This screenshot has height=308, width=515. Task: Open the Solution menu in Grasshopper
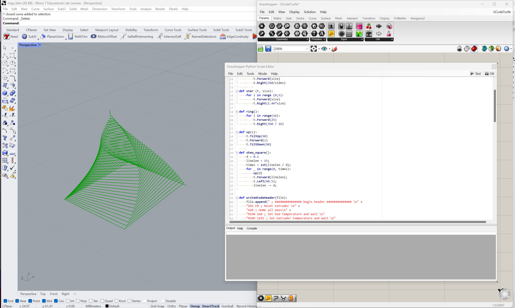(310, 12)
